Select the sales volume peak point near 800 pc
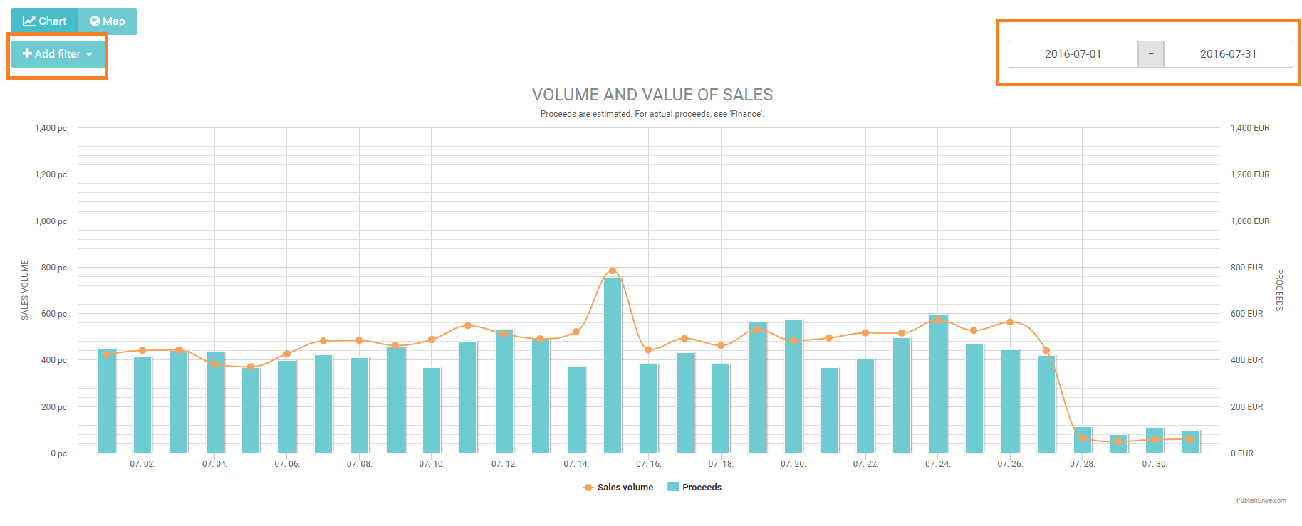The width and height of the screenshot is (1302, 526). coord(613,270)
